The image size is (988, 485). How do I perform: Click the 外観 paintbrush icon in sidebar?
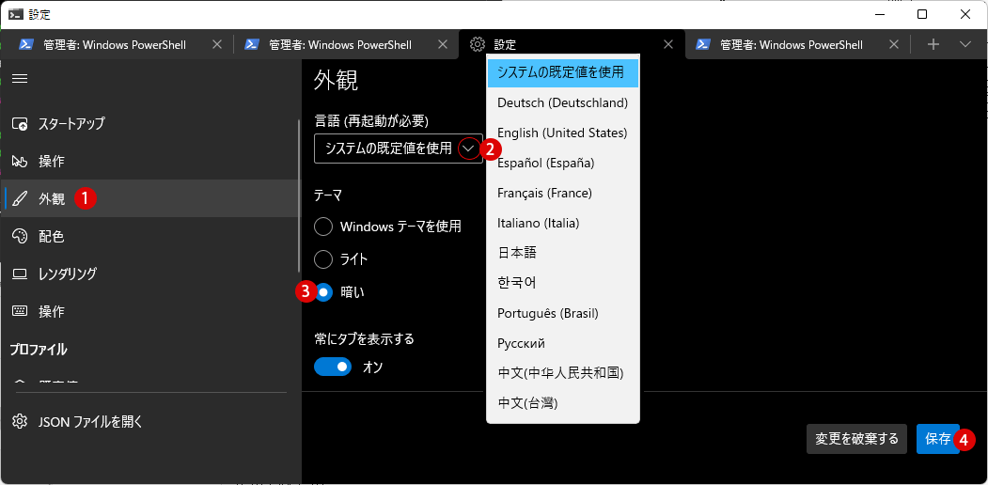[x=20, y=199]
